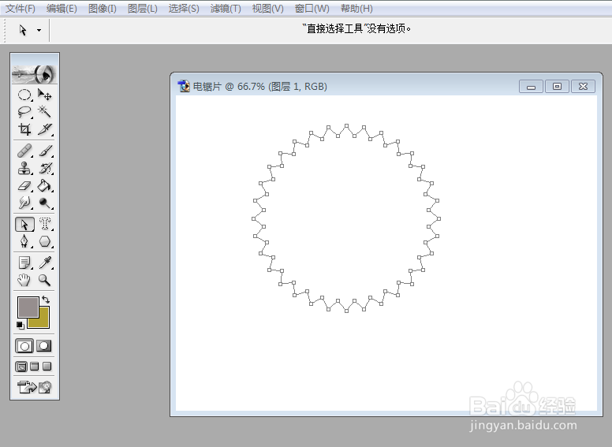Select the Direct Selection arrow tool in toolbox

point(24,224)
